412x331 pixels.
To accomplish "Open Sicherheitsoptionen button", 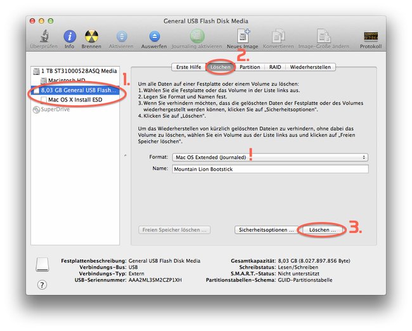I will pyautogui.click(x=266, y=230).
